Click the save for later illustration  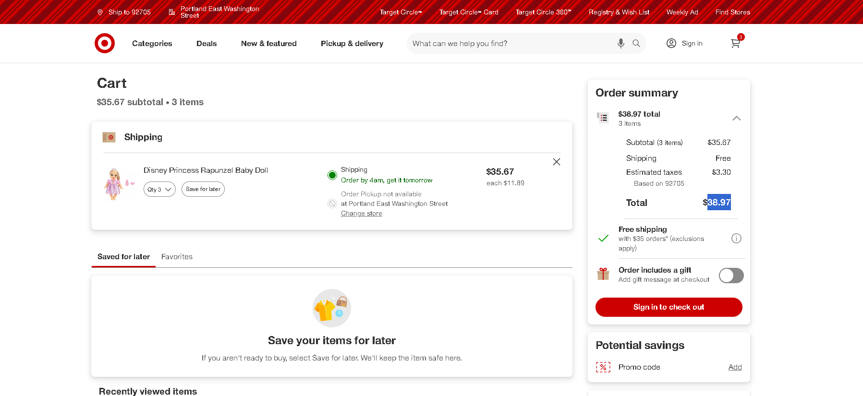coord(332,308)
